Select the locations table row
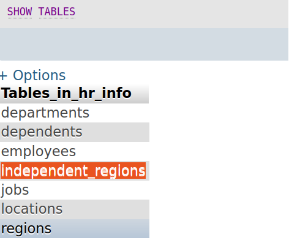Viewport: 289px width, 240px height. point(74,209)
